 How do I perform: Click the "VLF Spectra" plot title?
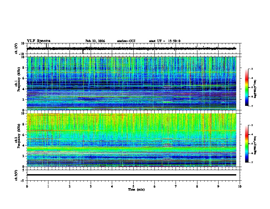[x=39, y=41]
